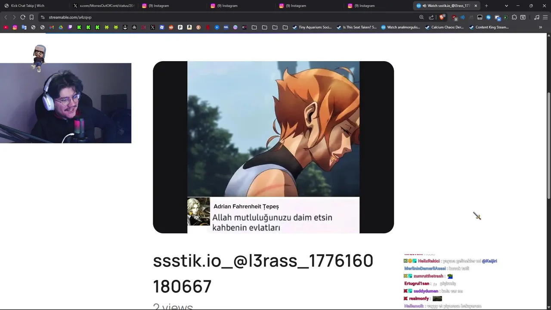The width and height of the screenshot is (551, 310).
Task: Switch to the second Instagram tab
Action: [x=241, y=6]
